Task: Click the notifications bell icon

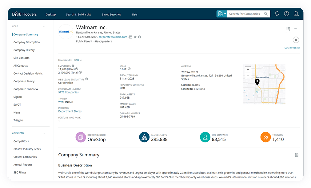Action: [277, 14]
